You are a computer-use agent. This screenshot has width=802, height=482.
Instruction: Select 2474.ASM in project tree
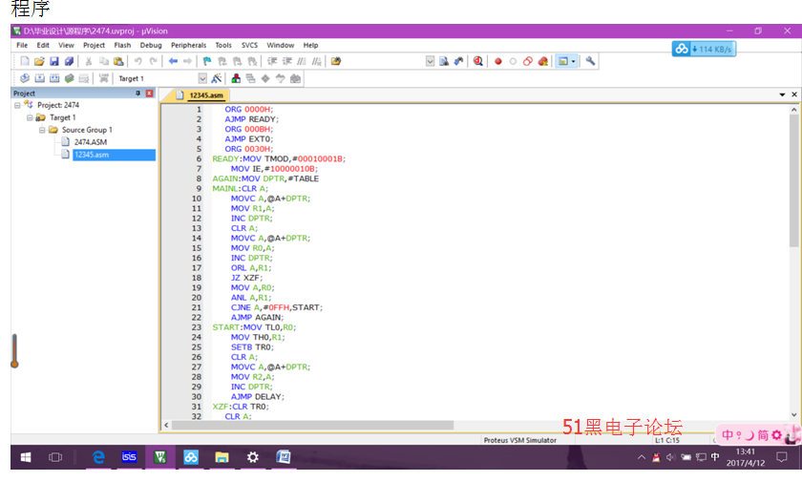(x=91, y=142)
